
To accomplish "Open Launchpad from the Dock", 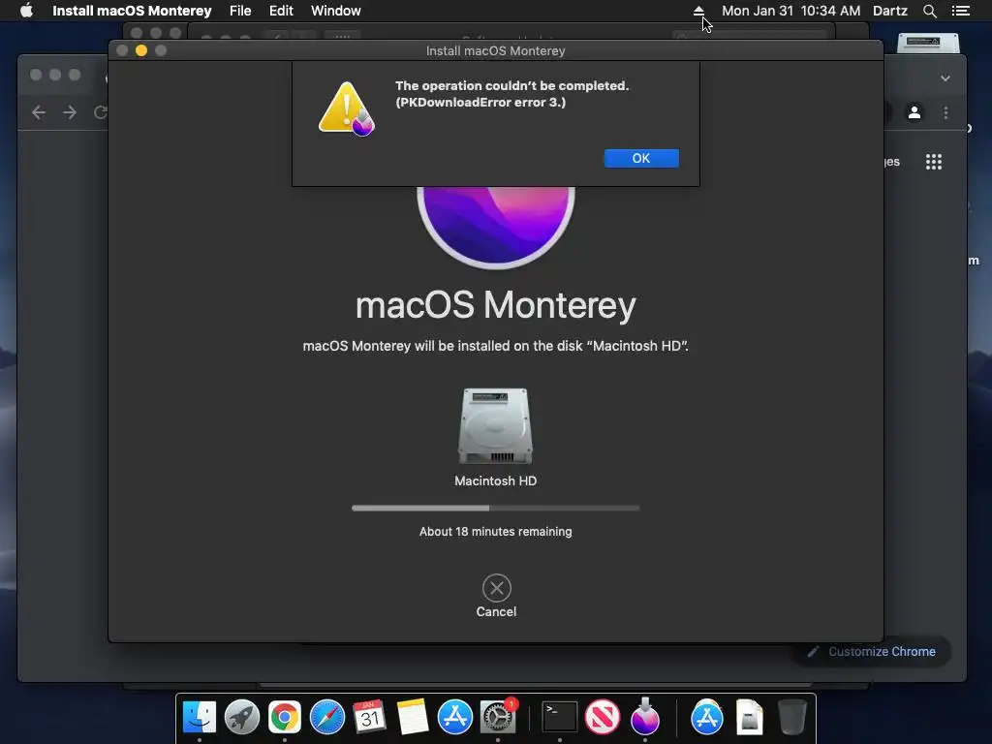I will click(241, 718).
